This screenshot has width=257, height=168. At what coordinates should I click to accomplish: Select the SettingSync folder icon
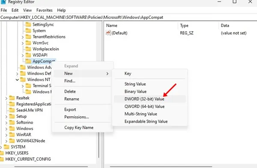click(x=28, y=24)
